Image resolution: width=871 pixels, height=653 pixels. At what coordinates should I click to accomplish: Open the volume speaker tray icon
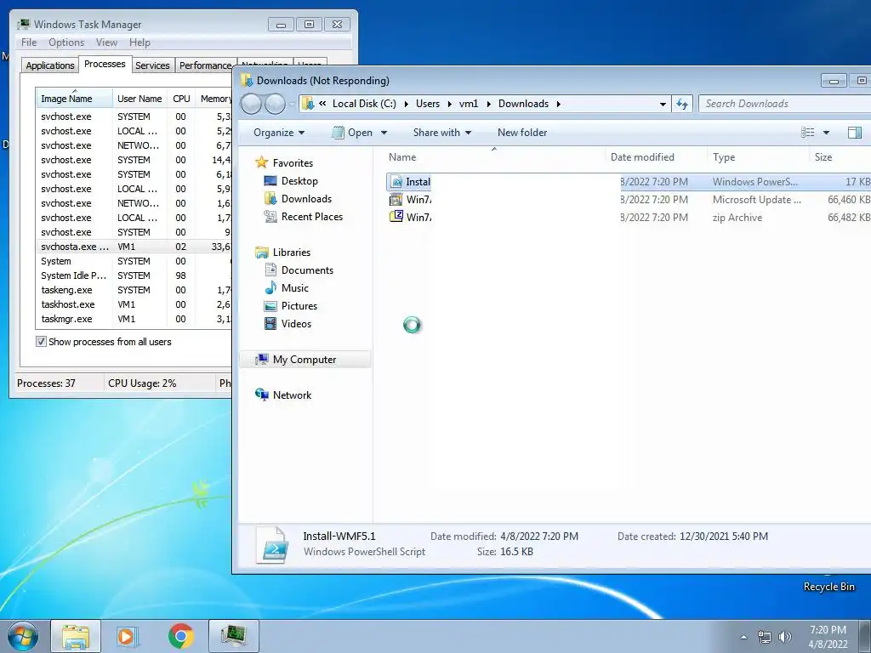[x=784, y=637]
